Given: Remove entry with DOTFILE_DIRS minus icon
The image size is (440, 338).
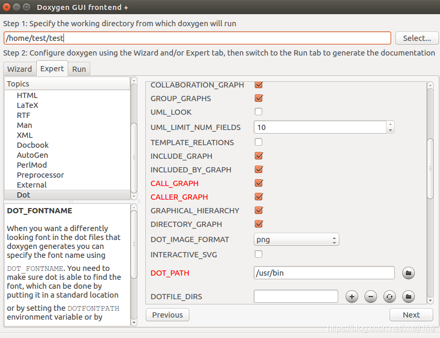Looking at the screenshot, I should pos(371,297).
